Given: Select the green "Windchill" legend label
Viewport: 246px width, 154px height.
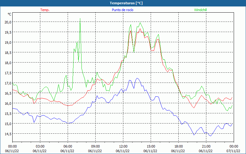Looking at the screenshot, I should click(200, 10).
